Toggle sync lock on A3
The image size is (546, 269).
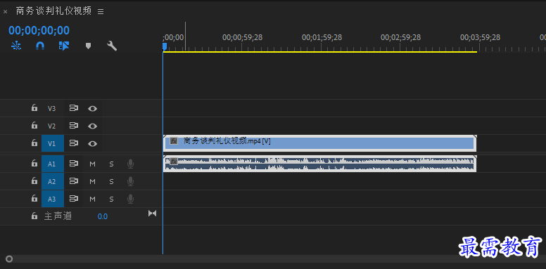point(73,199)
